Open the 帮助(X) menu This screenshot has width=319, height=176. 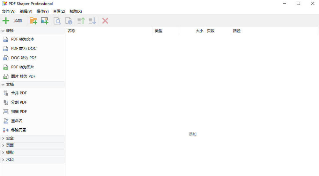tap(76, 11)
